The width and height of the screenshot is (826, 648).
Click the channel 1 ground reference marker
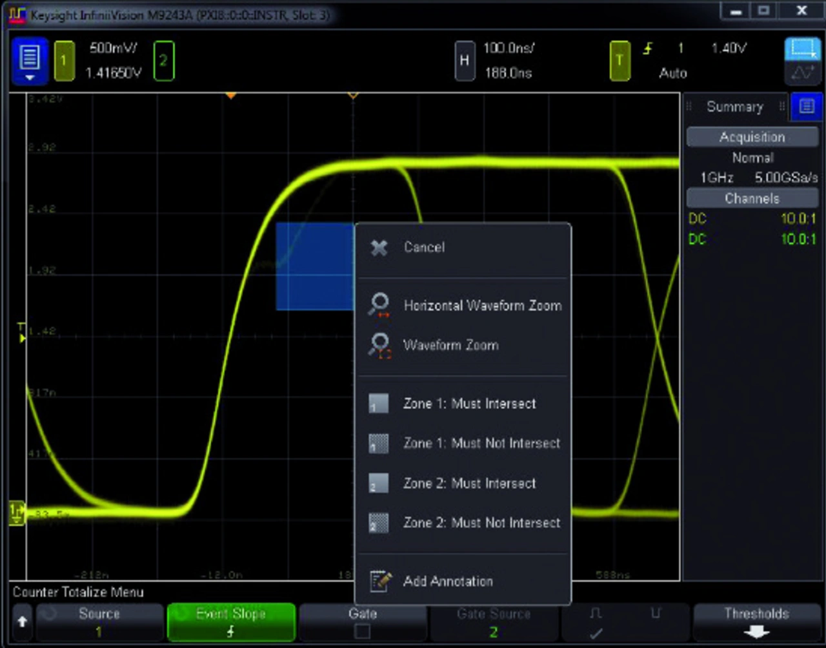[16, 514]
